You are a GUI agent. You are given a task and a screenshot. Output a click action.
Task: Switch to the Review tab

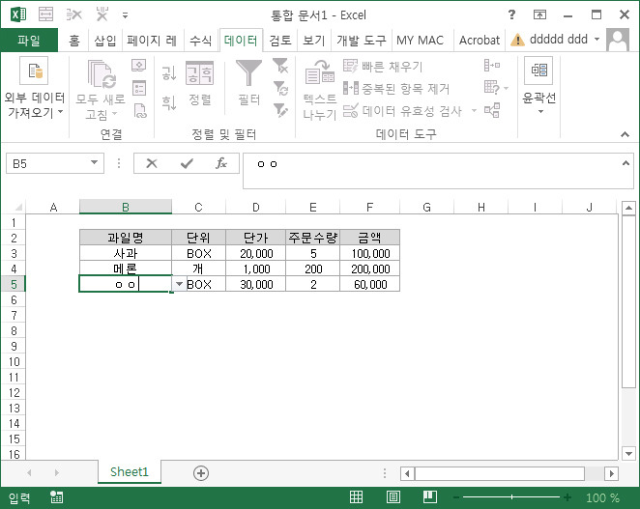pos(280,40)
